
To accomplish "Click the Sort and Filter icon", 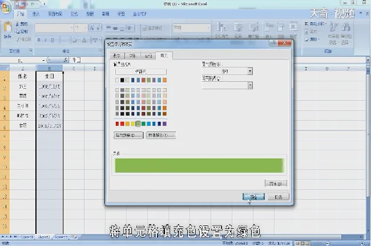I will tap(334, 26).
